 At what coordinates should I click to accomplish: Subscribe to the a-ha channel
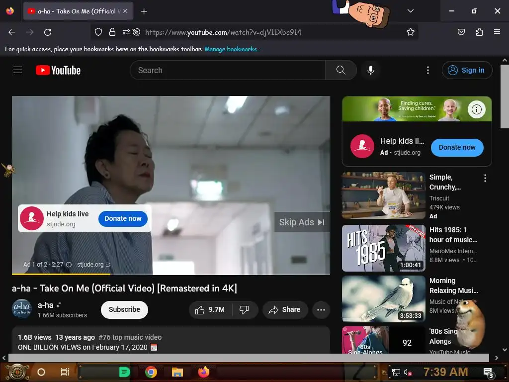click(x=124, y=309)
